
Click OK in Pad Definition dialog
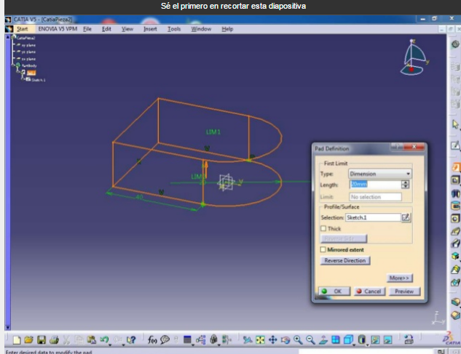[334, 291]
